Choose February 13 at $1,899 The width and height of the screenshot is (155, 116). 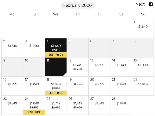99,67
